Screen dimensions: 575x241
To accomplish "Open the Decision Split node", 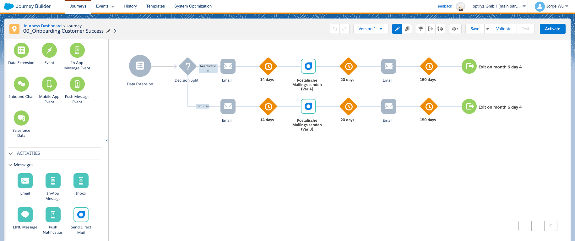I will (188, 66).
